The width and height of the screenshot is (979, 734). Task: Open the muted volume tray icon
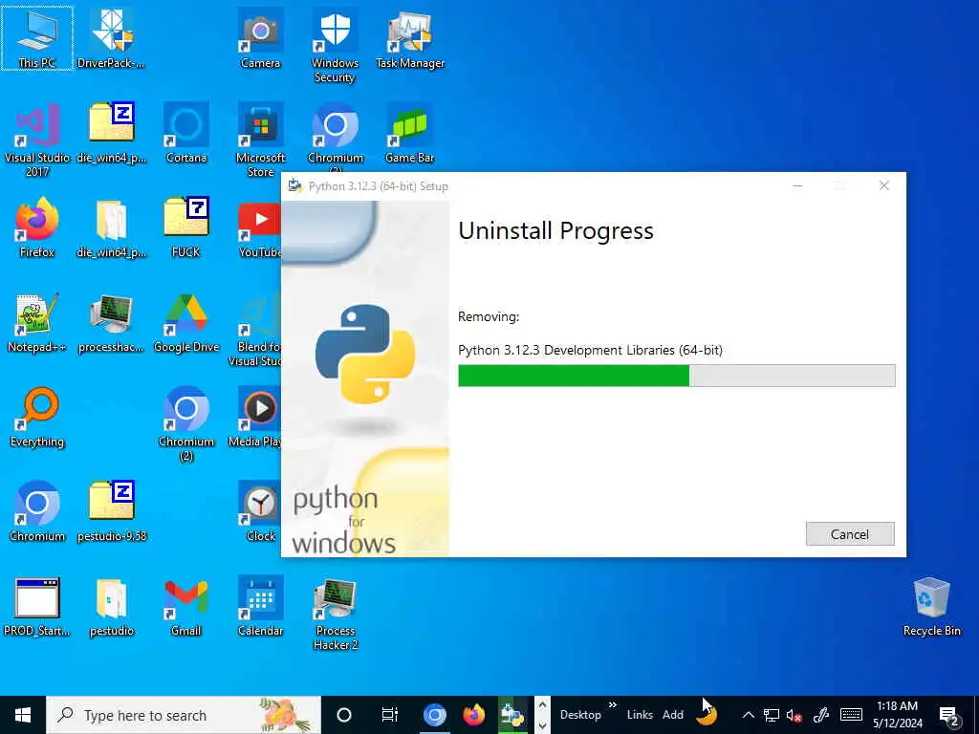pos(794,715)
